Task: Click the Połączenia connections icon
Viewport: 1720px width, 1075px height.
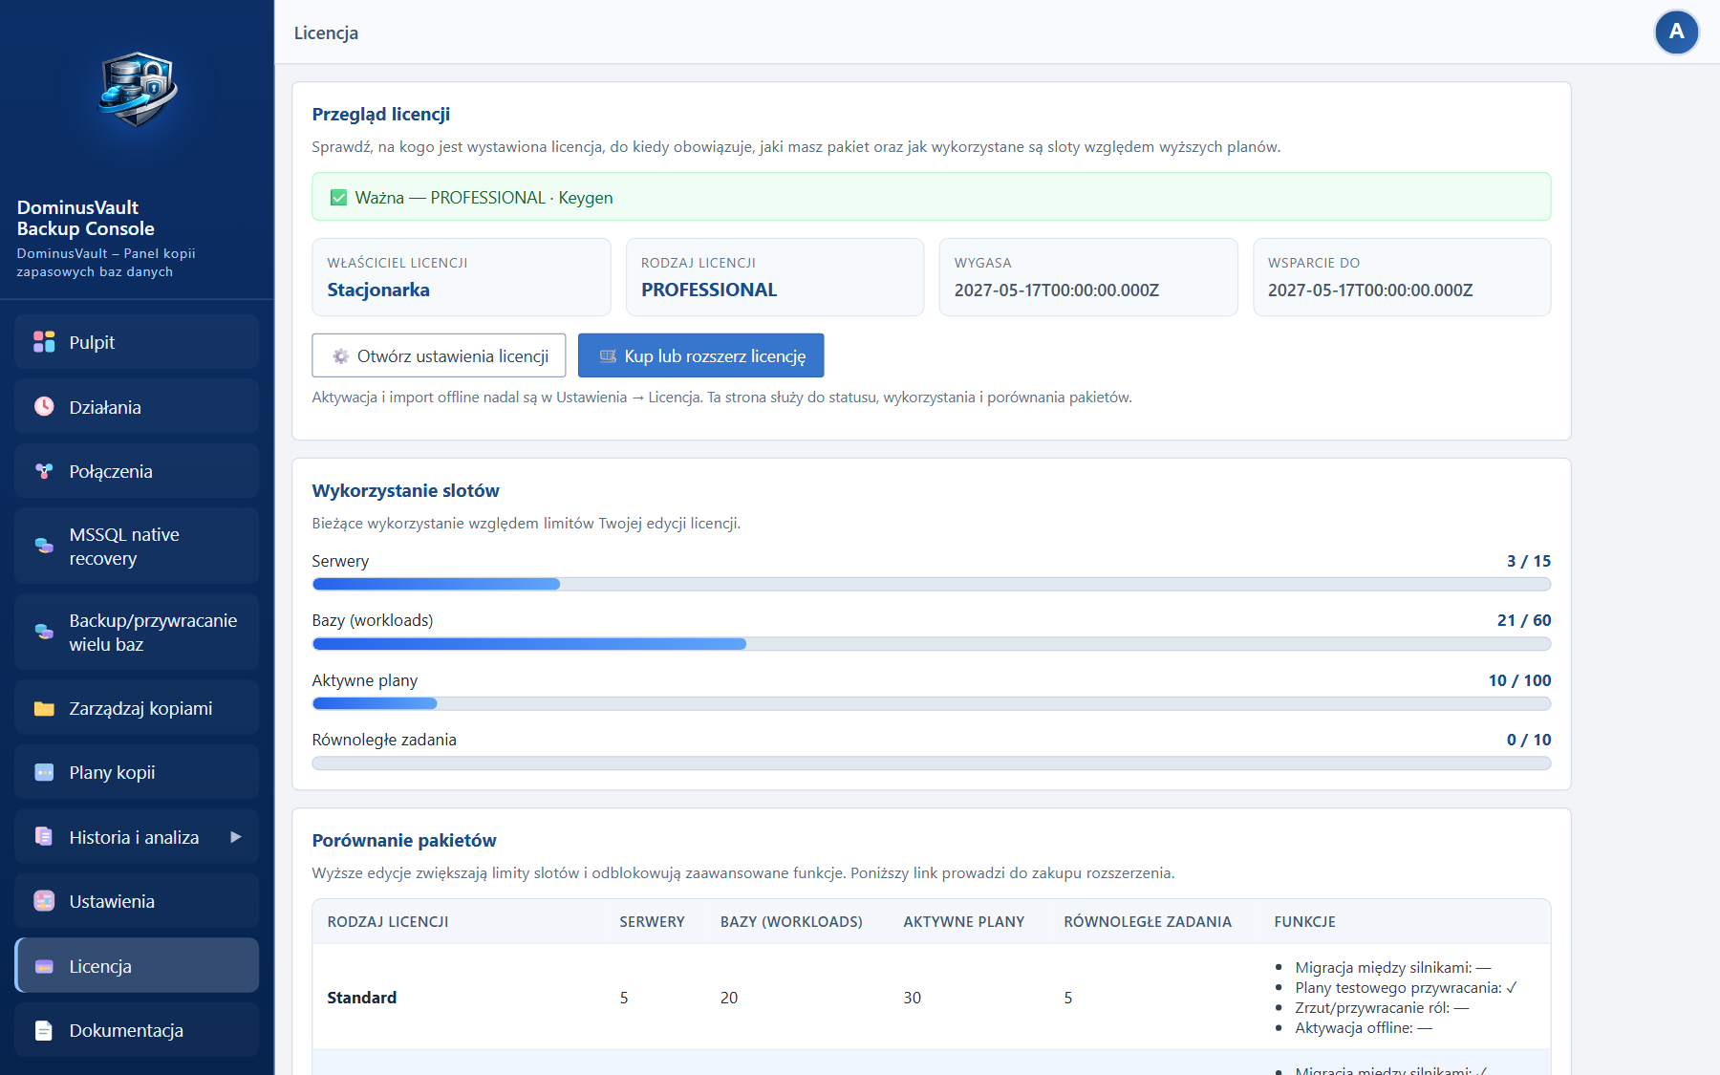Action: pos(44,471)
